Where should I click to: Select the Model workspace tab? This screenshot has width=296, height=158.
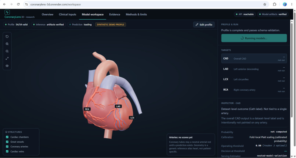click(x=93, y=15)
